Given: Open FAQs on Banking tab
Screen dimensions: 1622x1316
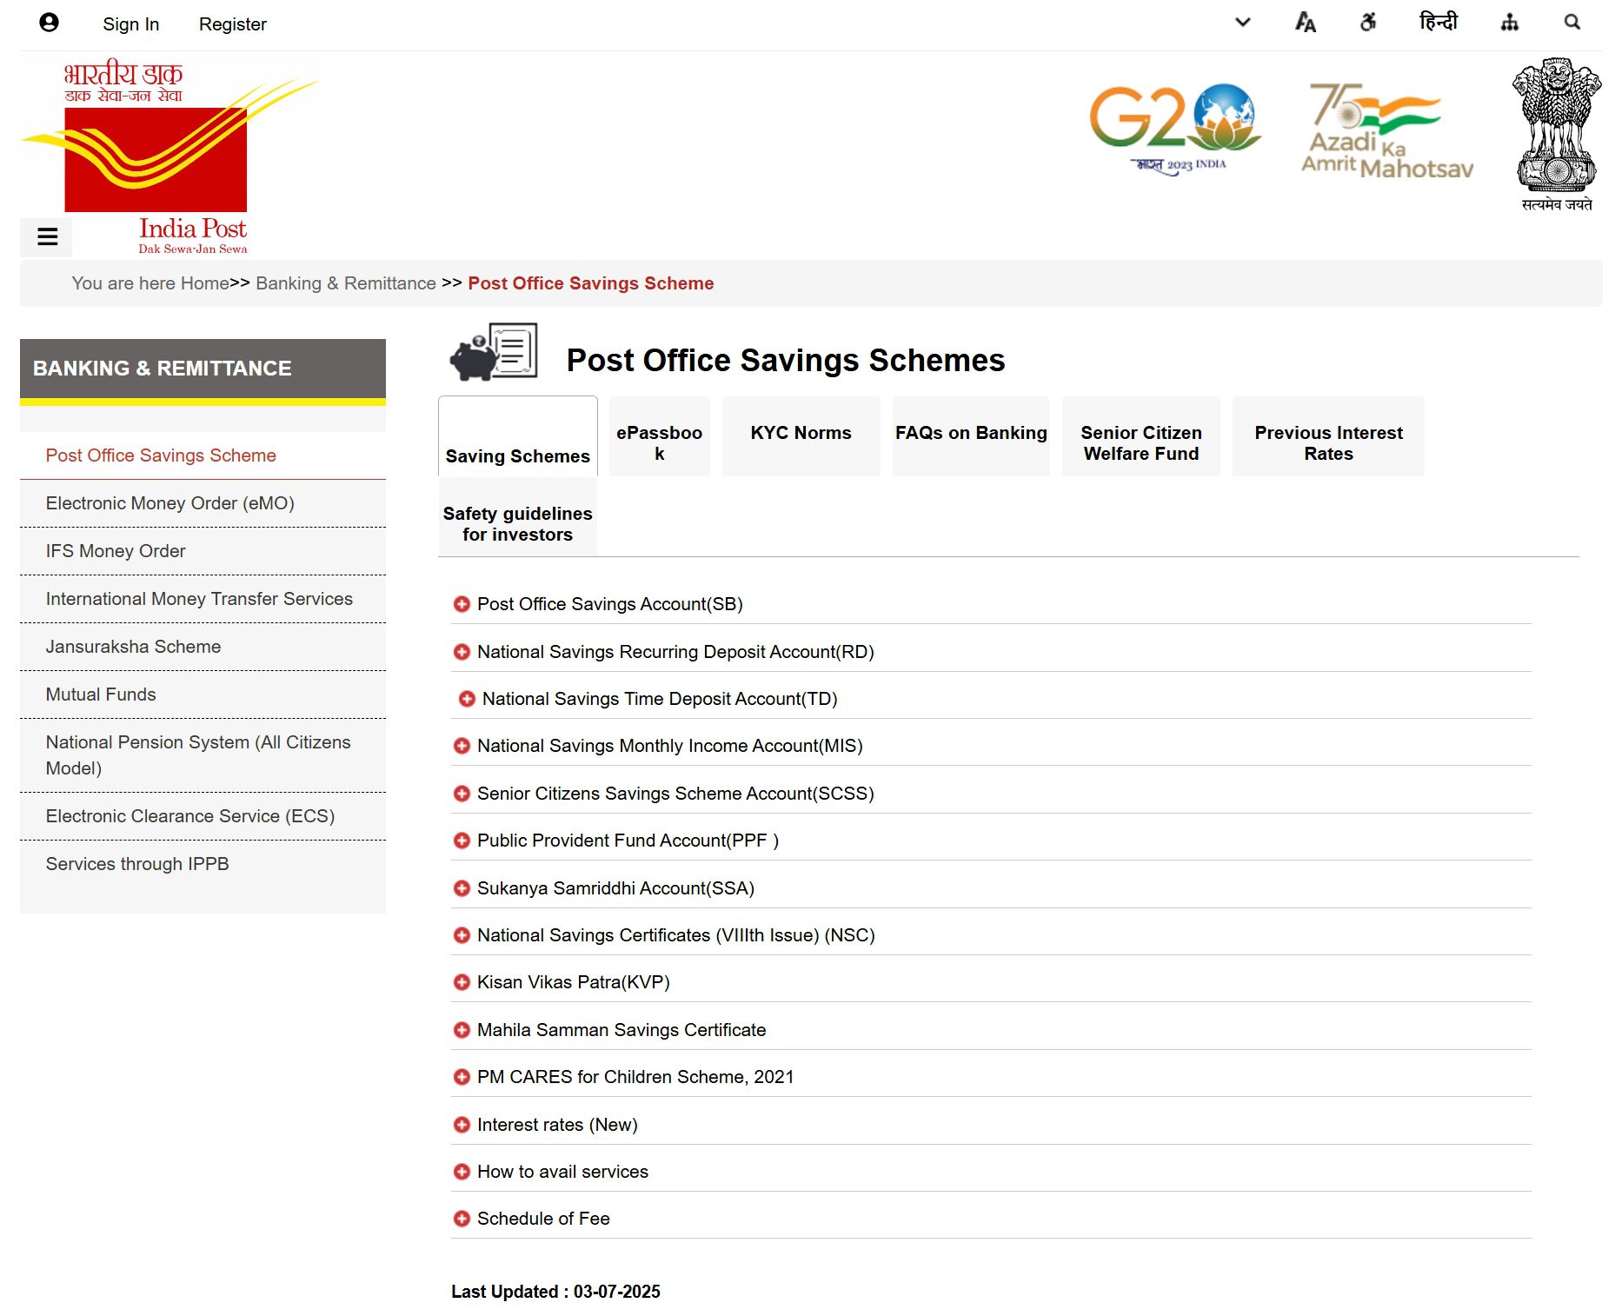Looking at the screenshot, I should pos(972,436).
